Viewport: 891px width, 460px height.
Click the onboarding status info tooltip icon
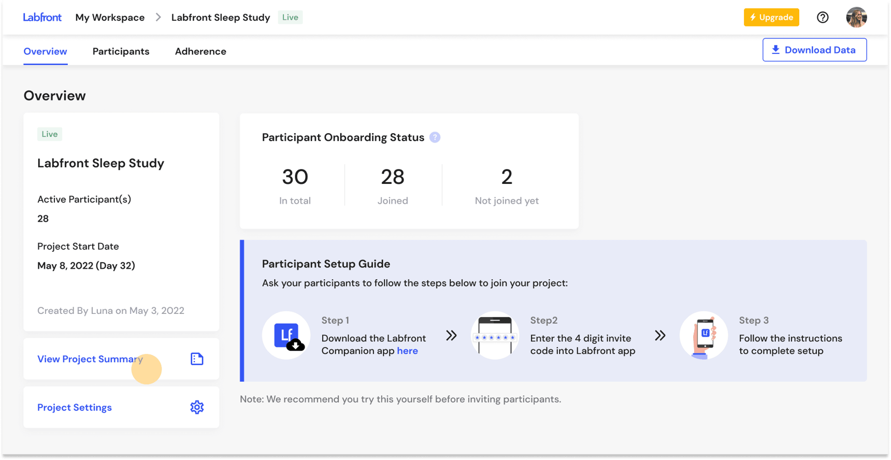click(x=435, y=137)
